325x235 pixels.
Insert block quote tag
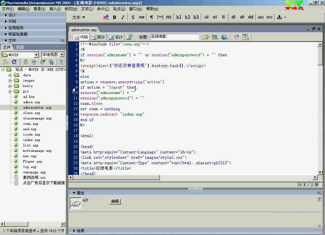tap(160, 17)
